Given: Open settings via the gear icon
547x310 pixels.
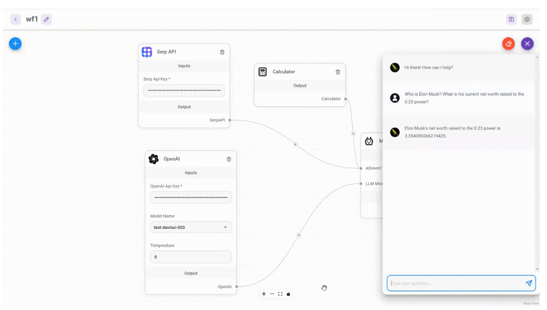Looking at the screenshot, I should tap(527, 20).
